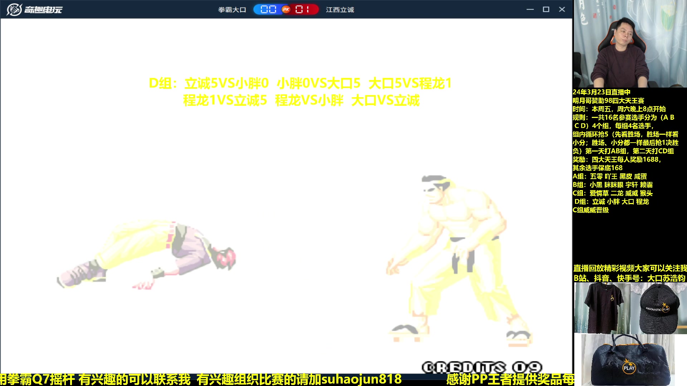Click the black t-shirt prize image

point(603,308)
